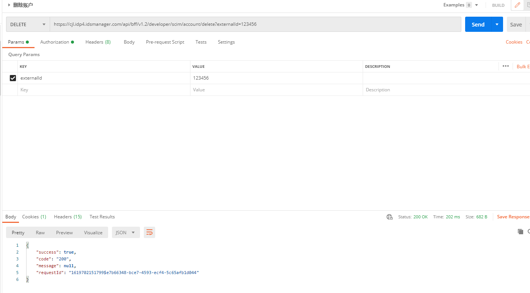Image resolution: width=530 pixels, height=293 pixels.
Task: Click the empty Key field in new row
Action: 104,90
